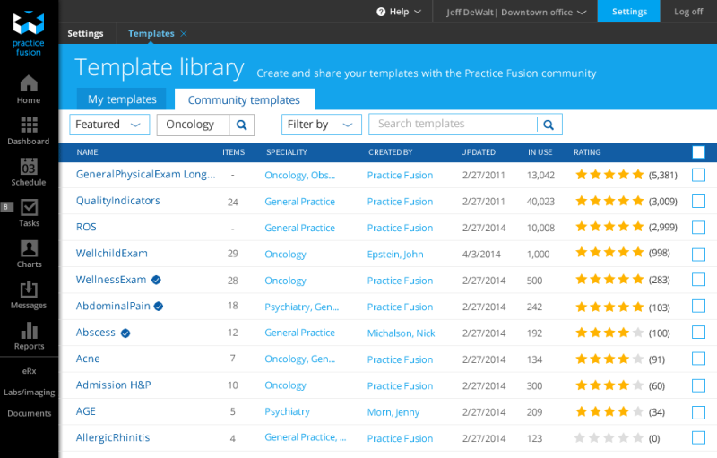The height and width of the screenshot is (458, 717).
Task: Click inside the Search templates field
Action: click(453, 124)
